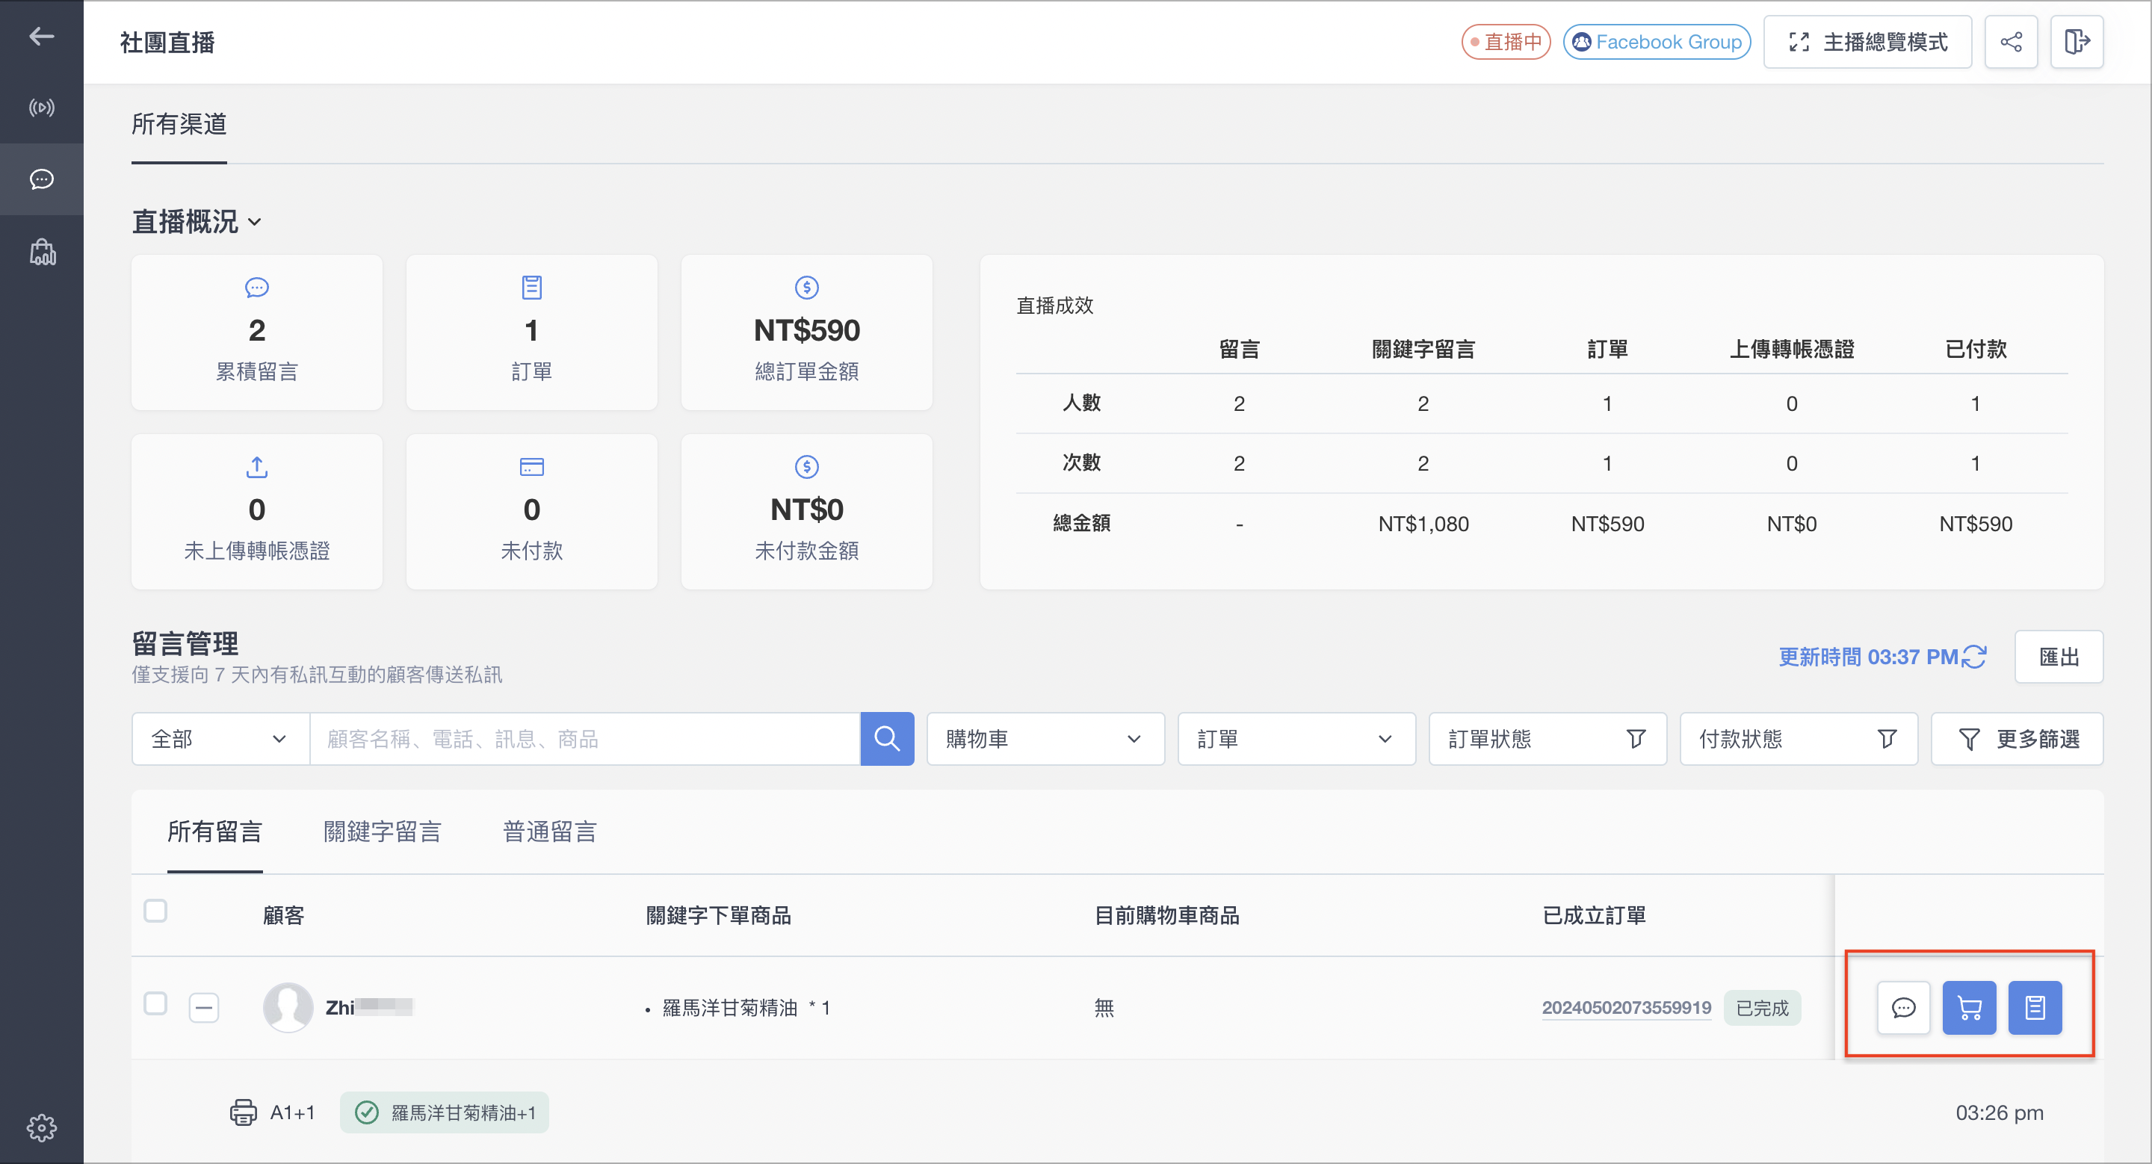This screenshot has height=1164, width=2152.
Task: Switch to 所有留言 tab
Action: pyautogui.click(x=214, y=832)
